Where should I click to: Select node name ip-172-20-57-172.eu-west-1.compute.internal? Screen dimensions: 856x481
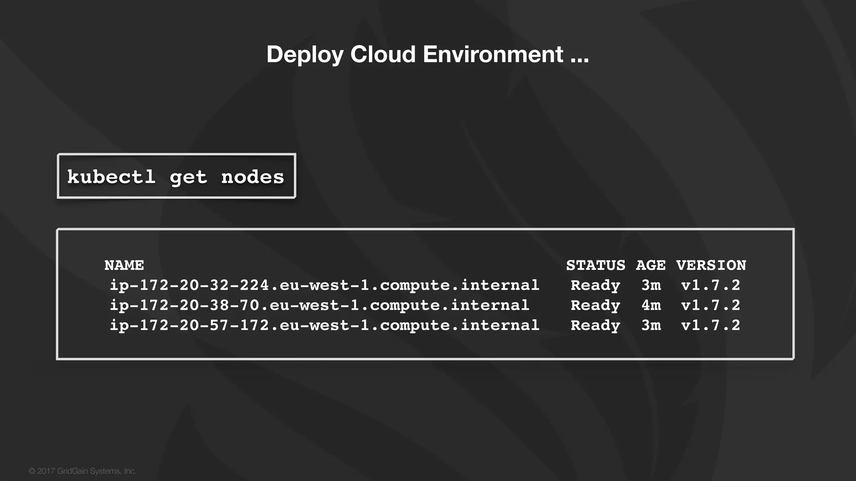click(324, 326)
